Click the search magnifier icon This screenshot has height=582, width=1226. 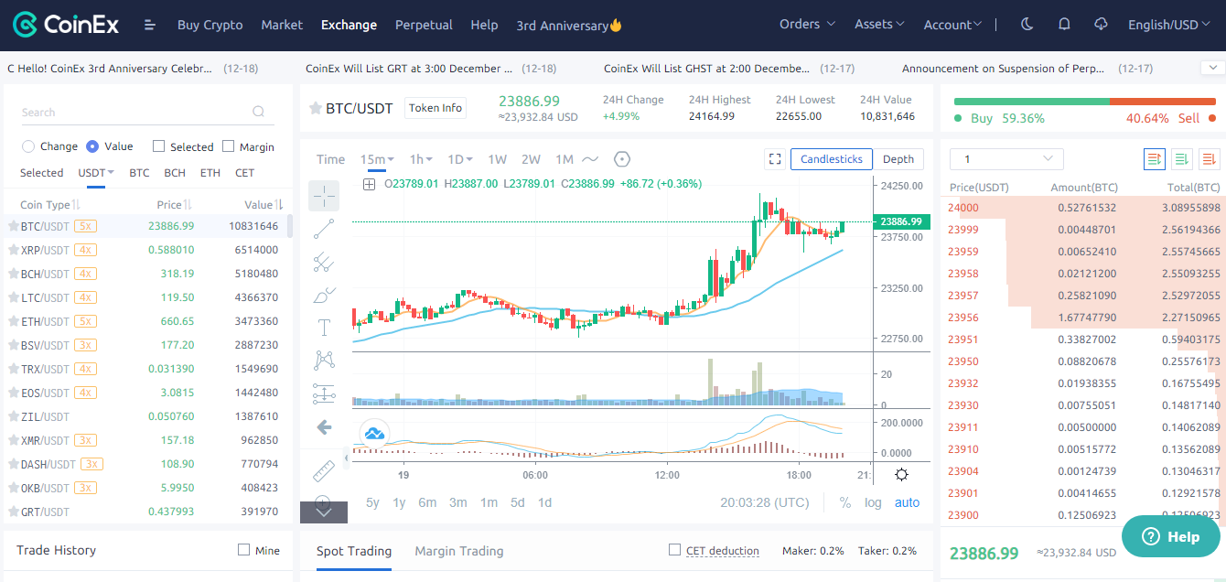(x=259, y=112)
